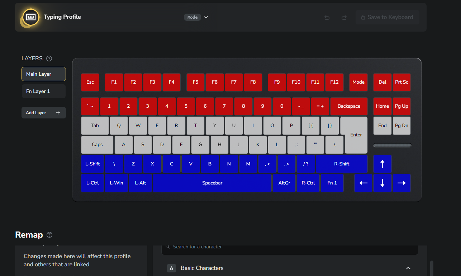The height and width of the screenshot is (276, 461).
Task: Switch to Fn Layer 1
Action: [44, 91]
